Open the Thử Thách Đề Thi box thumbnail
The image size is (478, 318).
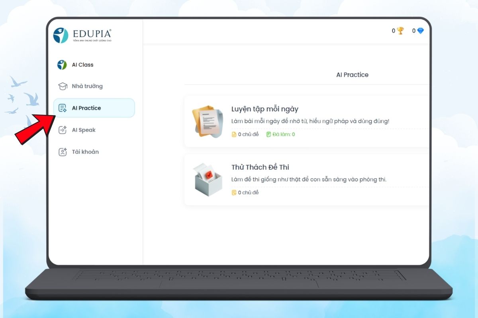tap(207, 179)
